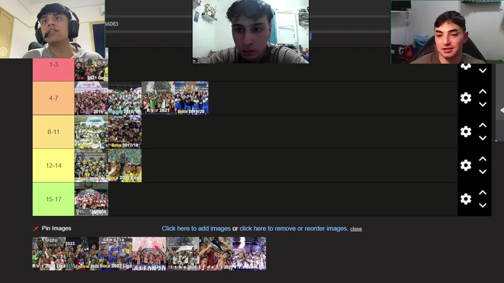Pick the Lanus 2016 image
The image size is (504, 283).
pyautogui.click(x=91, y=98)
